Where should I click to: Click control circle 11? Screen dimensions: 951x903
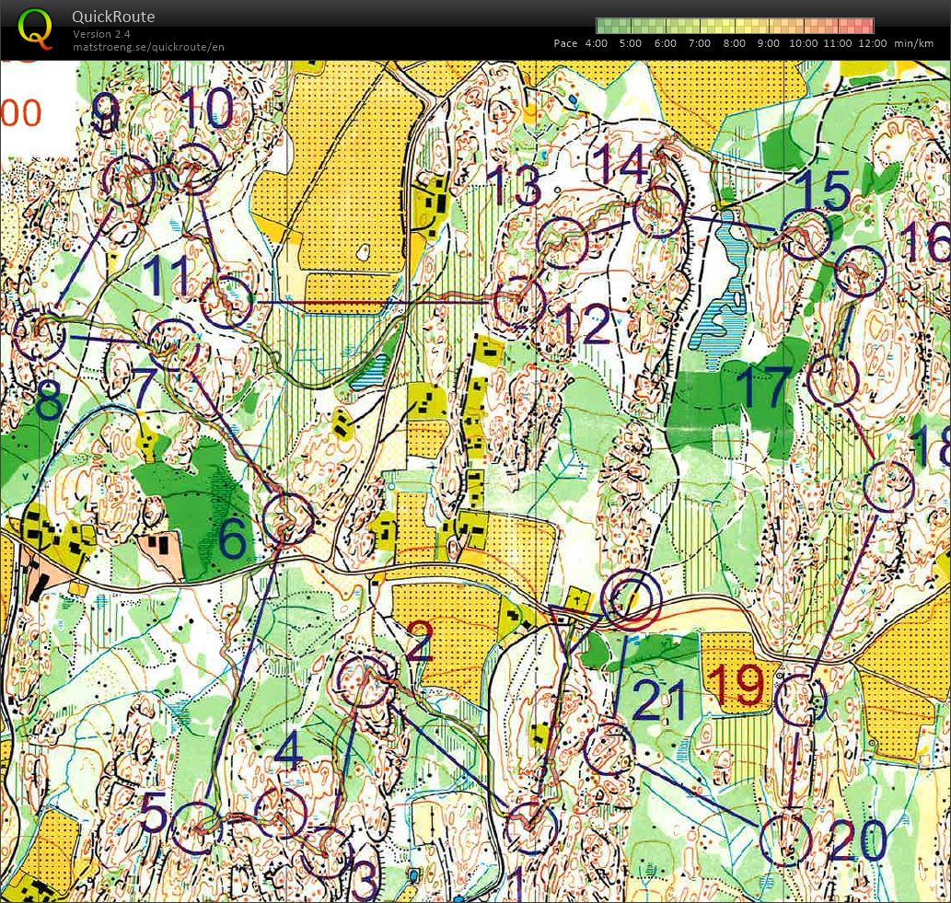point(226,302)
